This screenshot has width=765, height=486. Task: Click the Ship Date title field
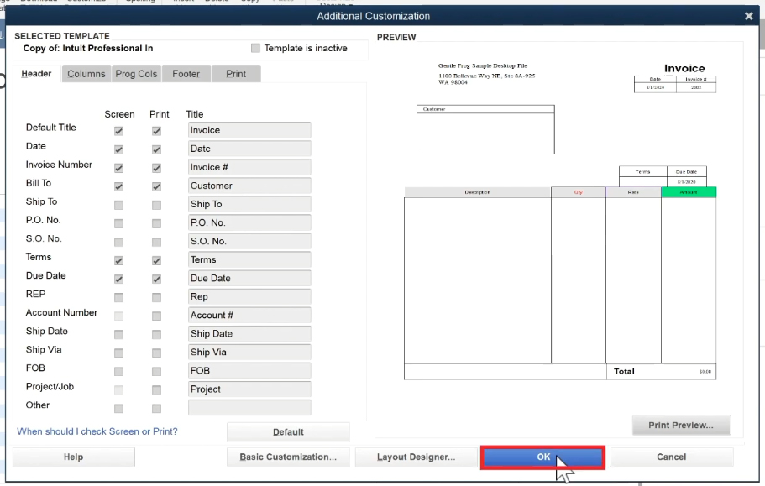coord(249,334)
